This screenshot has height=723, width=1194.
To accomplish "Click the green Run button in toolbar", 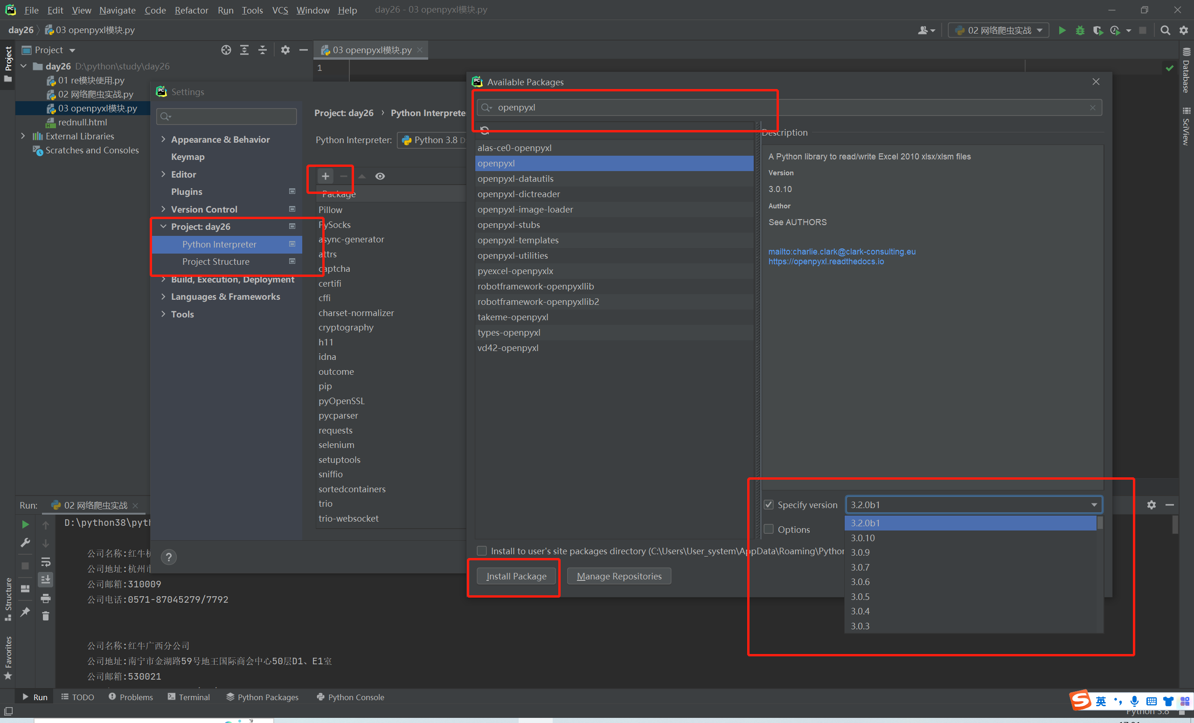I will click(x=1062, y=30).
